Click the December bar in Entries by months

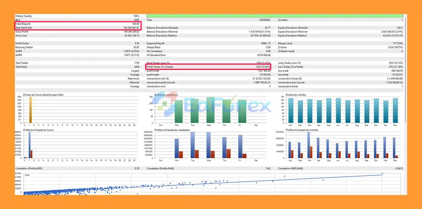[395, 111]
